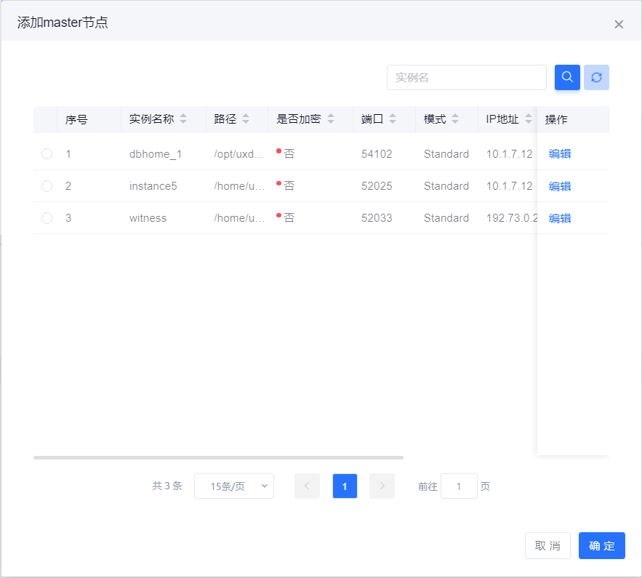Viewport: 642px width, 578px height.
Task: Go to next page arrow
Action: [x=382, y=486]
